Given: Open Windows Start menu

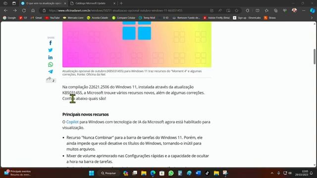Looking at the screenshot, I should 92,173.
